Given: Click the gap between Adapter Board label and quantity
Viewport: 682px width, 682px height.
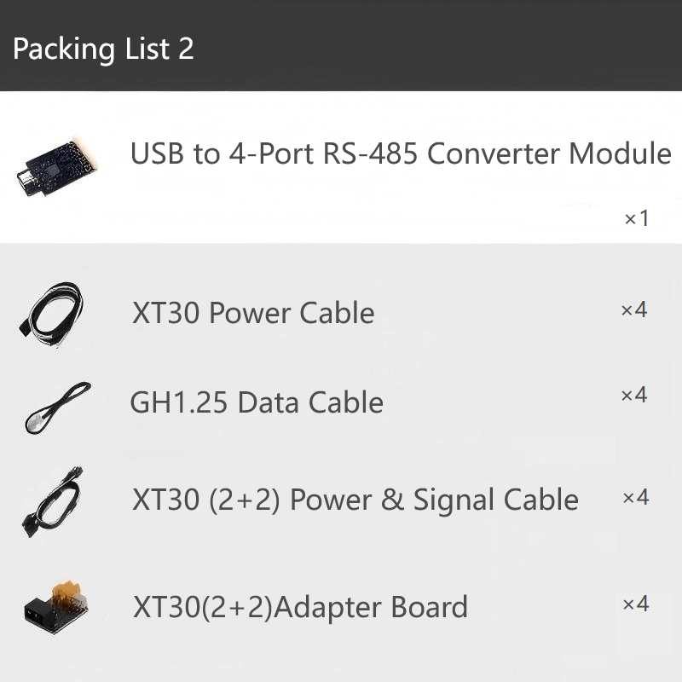Looking at the screenshot, I should [546, 607].
